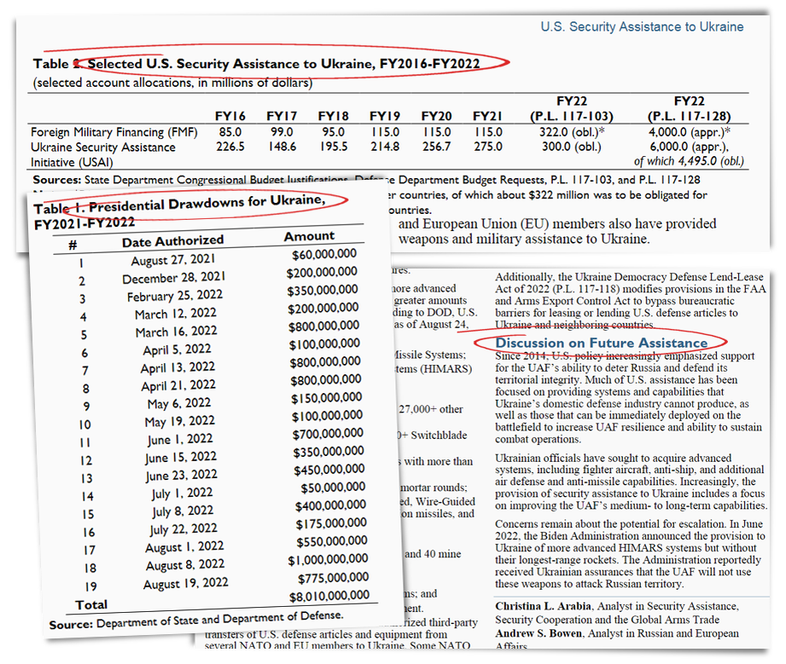Select the FY19 column header
Image resolution: width=786 pixels, height=664 pixels.
[385, 116]
